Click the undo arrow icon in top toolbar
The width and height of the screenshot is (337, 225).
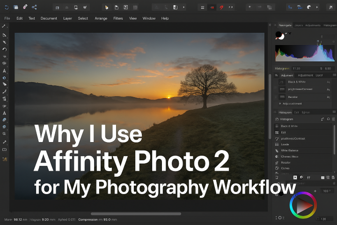(x=7, y=7)
